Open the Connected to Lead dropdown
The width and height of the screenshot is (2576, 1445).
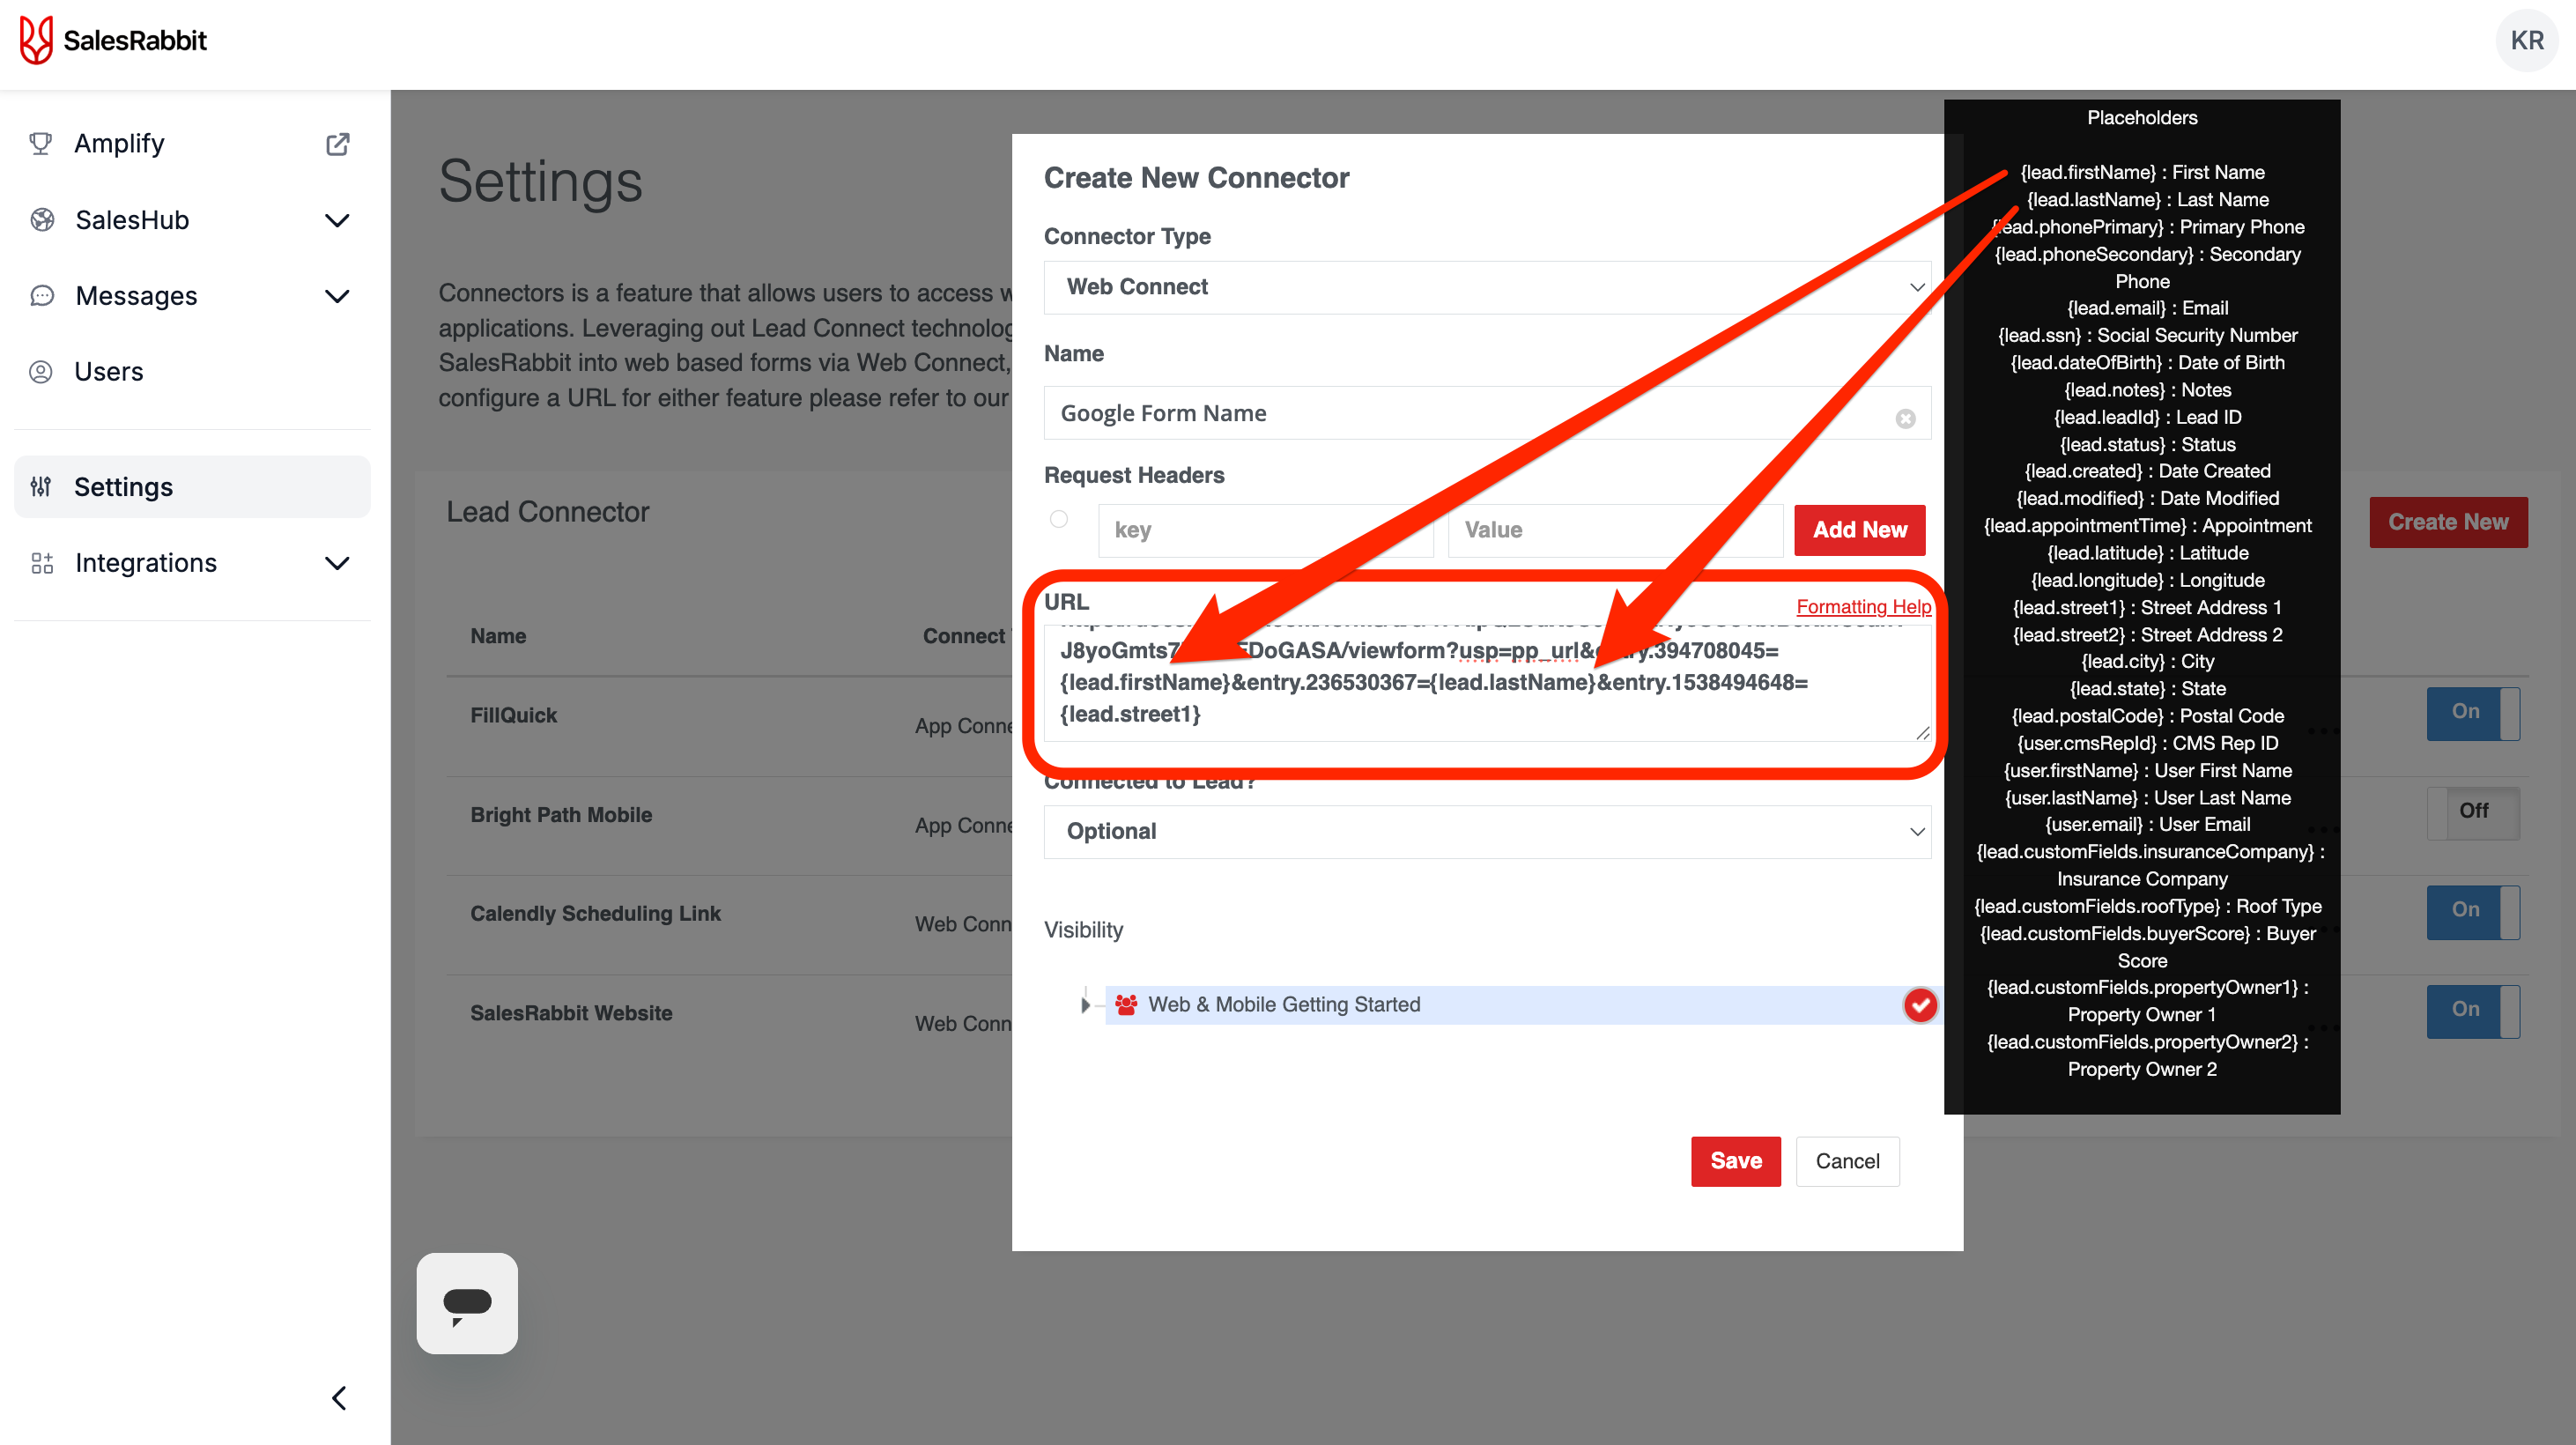tap(1486, 832)
